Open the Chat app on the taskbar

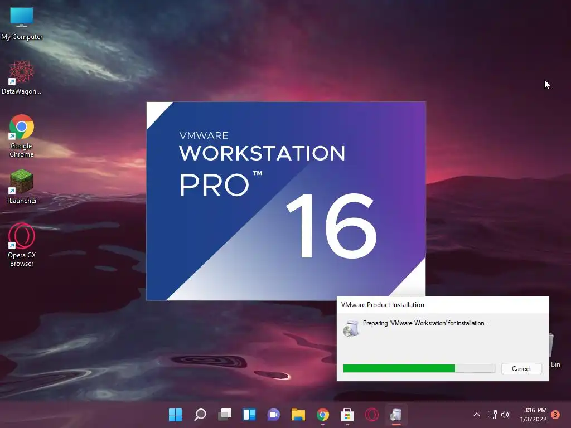(273, 415)
